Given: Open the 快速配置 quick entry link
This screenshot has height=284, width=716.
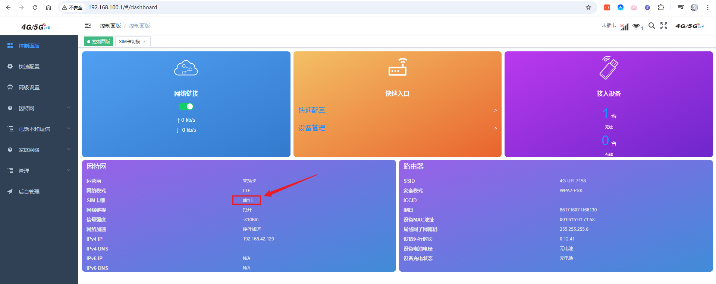Looking at the screenshot, I should click(x=312, y=110).
